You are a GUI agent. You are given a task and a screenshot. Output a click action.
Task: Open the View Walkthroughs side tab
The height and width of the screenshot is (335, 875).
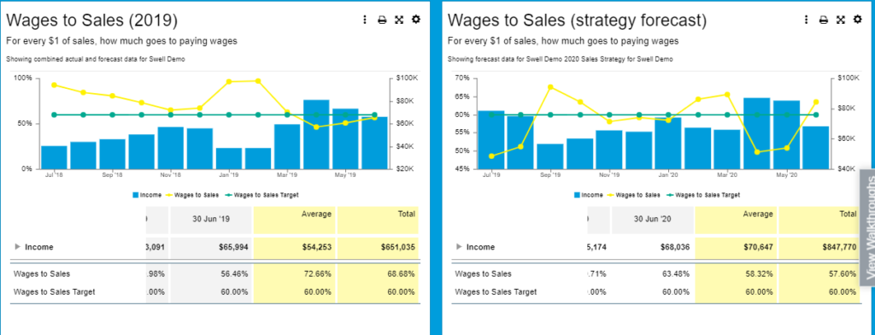(x=867, y=227)
